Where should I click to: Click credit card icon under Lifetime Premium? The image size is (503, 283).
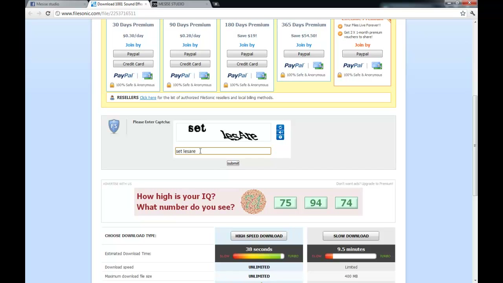(x=377, y=66)
